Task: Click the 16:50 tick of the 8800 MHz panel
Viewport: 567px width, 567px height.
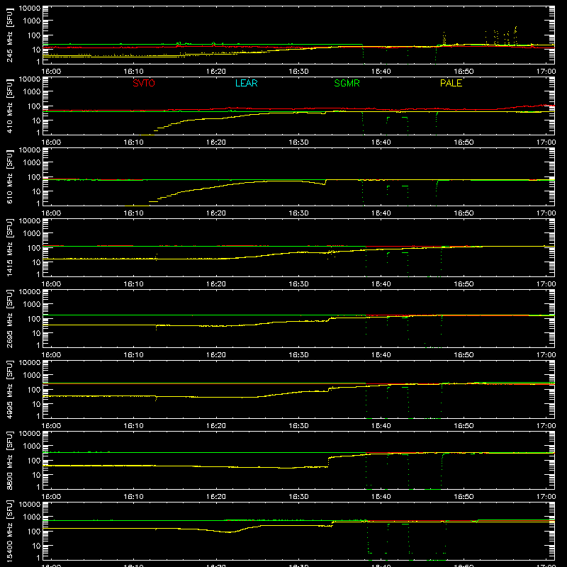Action: pos(464,497)
